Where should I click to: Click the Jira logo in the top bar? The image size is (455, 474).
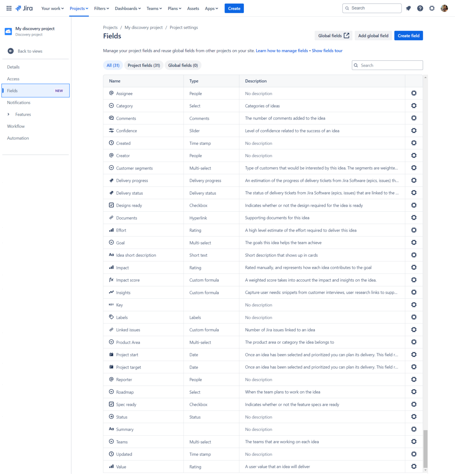tap(24, 8)
